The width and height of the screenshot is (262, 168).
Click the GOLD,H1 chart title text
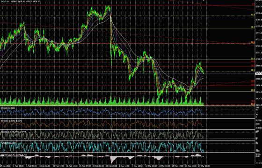tap(21, 1)
